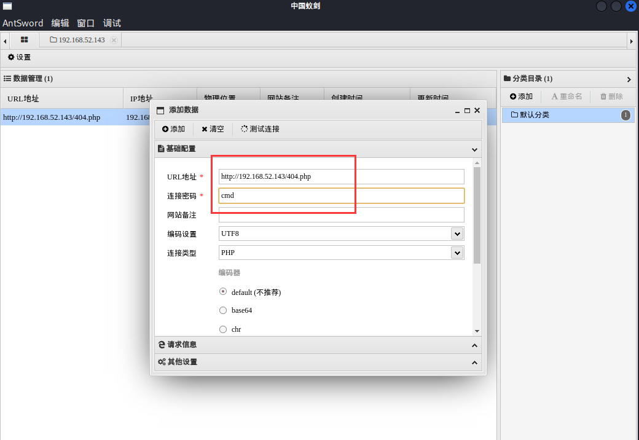The height and width of the screenshot is (440, 639).
Task: Click the URL地址 column header
Action: (62, 98)
